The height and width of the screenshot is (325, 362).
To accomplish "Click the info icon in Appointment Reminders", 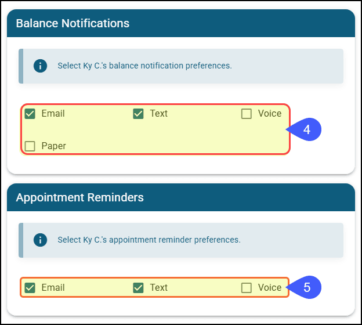I will tap(40, 240).
